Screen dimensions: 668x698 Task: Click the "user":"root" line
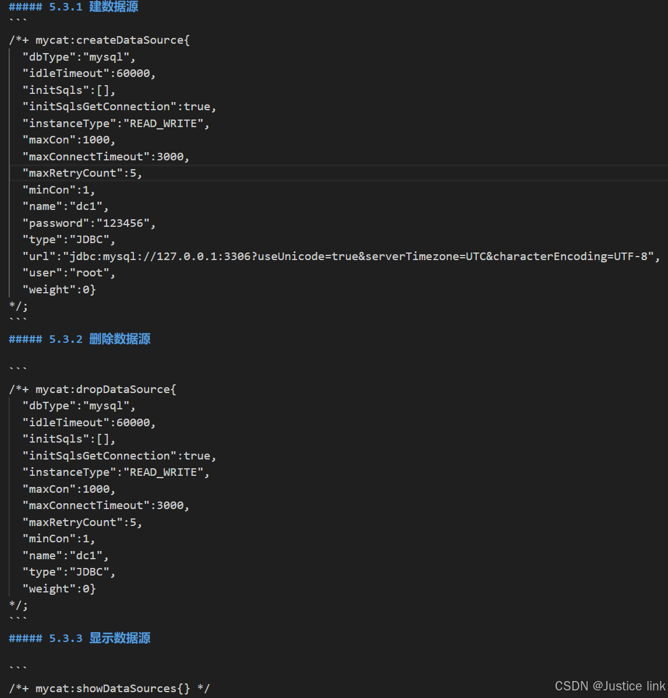tap(69, 273)
